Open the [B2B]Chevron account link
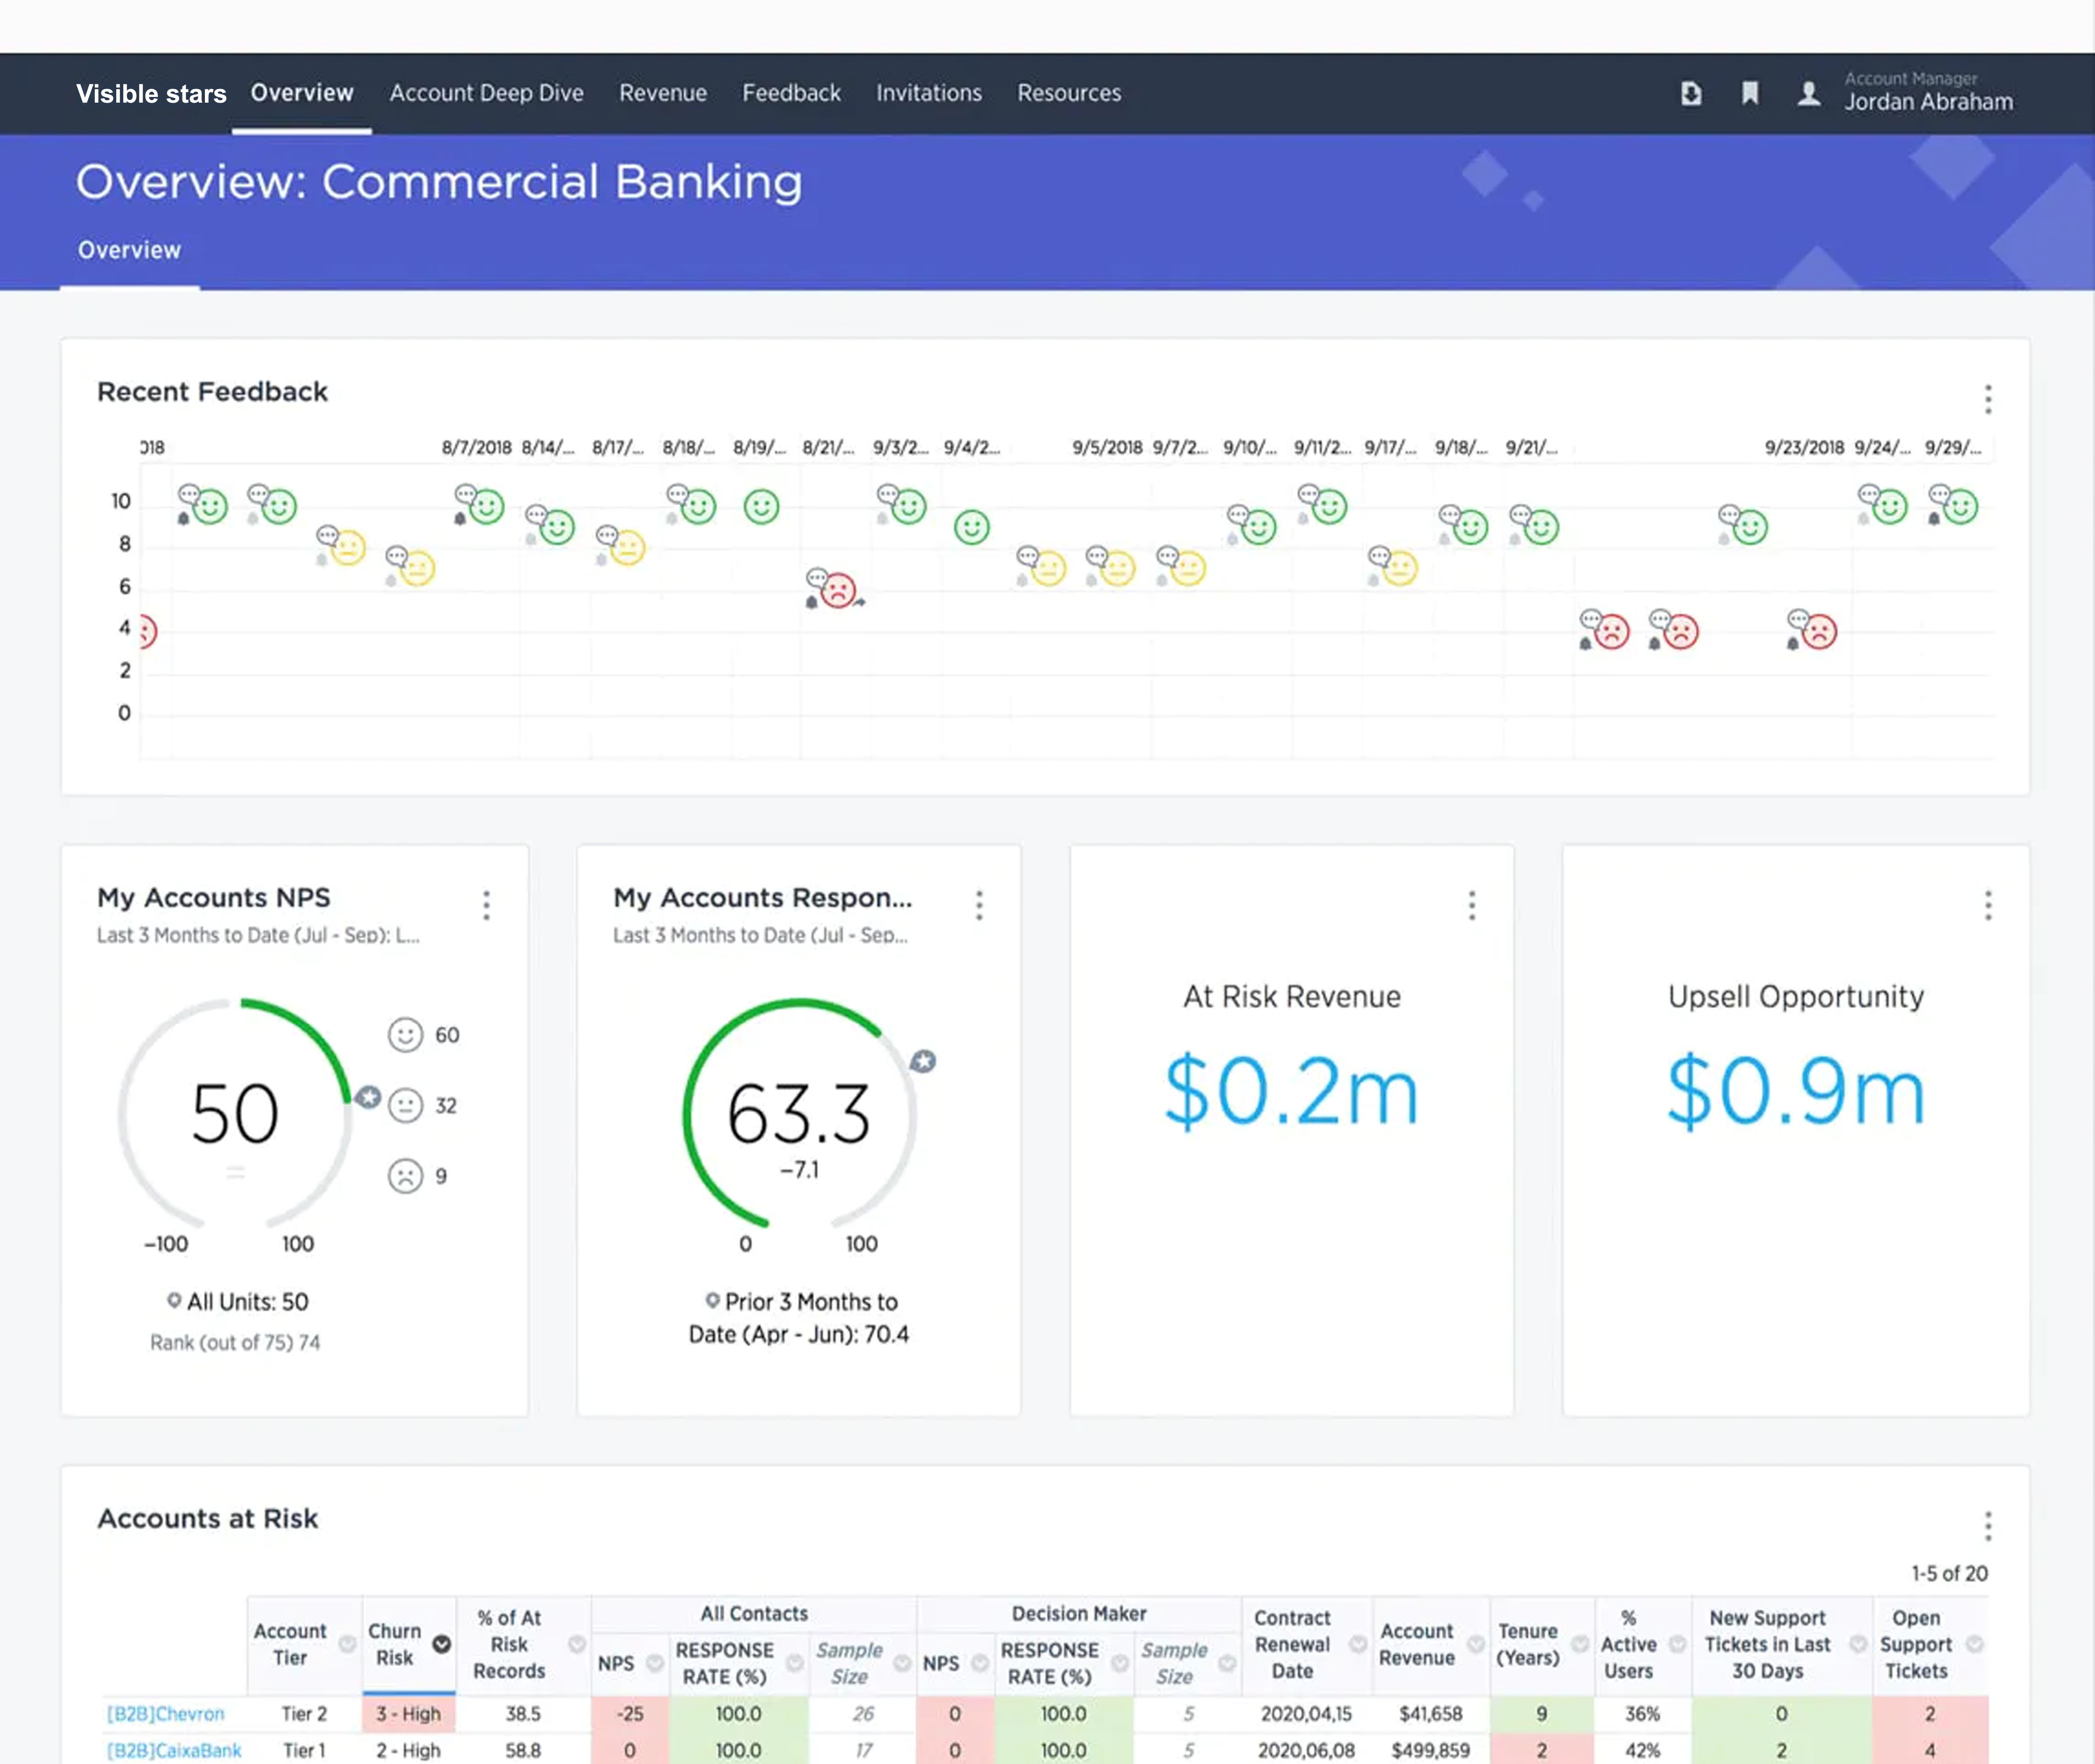 point(166,1713)
